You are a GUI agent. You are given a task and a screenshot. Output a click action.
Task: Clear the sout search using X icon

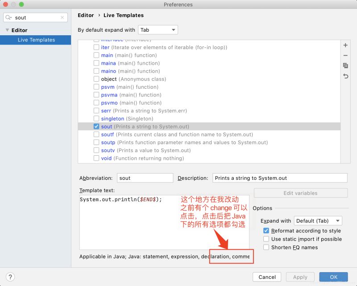62,17
